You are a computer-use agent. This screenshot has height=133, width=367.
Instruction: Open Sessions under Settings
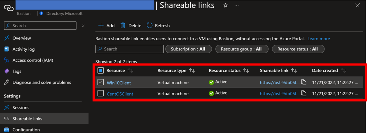pos(21,108)
